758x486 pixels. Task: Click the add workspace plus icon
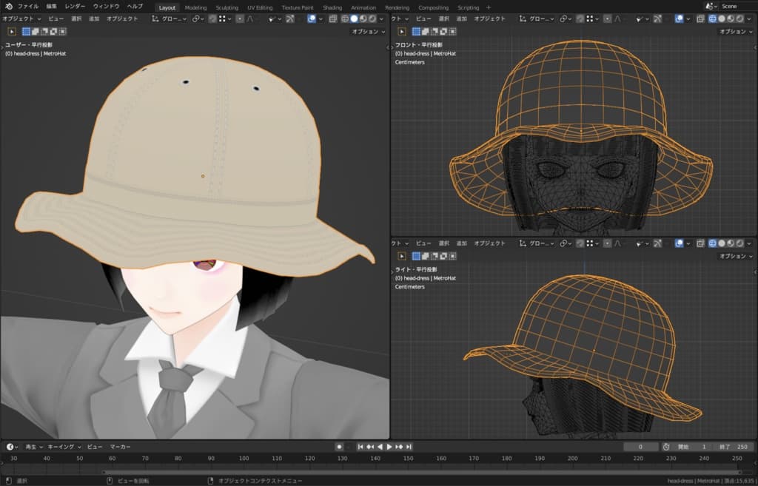point(489,7)
